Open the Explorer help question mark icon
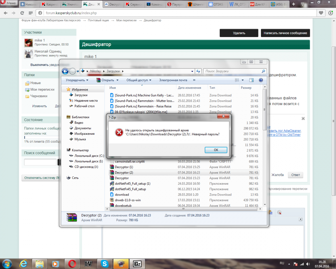 (x=261, y=80)
